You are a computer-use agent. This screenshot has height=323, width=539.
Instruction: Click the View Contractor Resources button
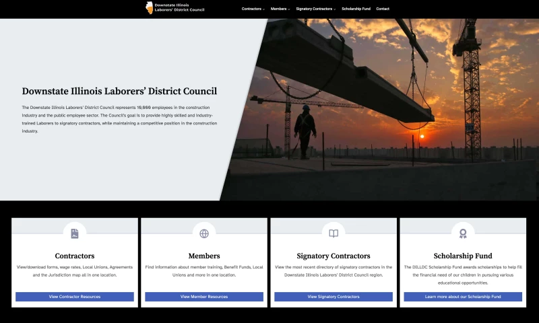click(75, 297)
